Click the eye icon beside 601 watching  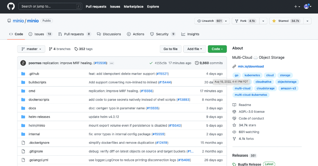tap(234, 132)
